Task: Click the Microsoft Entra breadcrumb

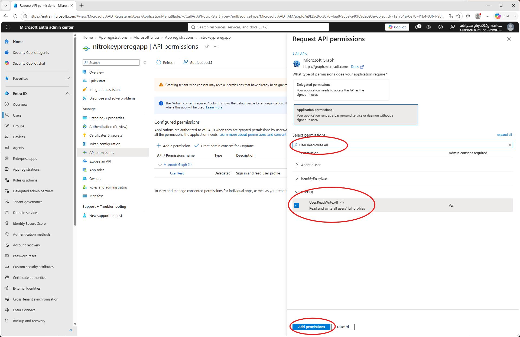Action: point(146,37)
